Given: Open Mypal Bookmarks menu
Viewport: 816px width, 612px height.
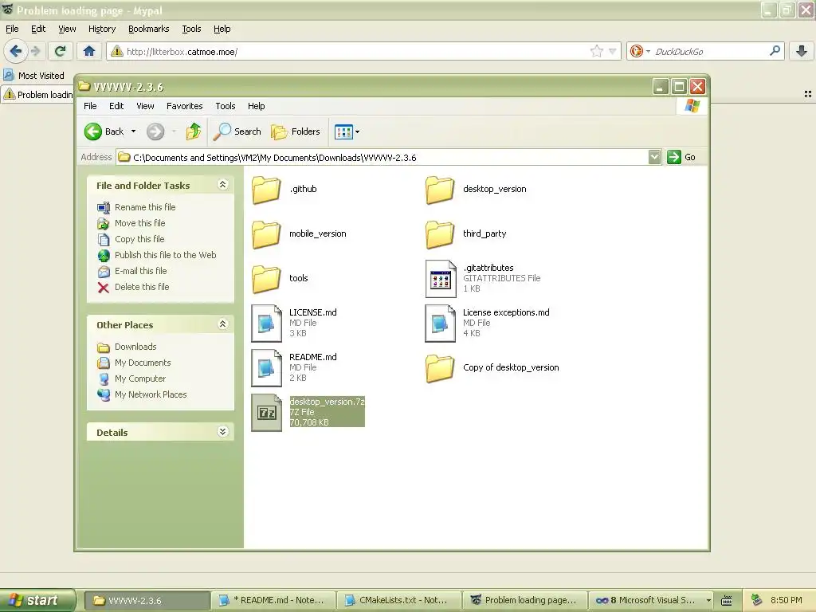Looking at the screenshot, I should pyautogui.click(x=149, y=29).
